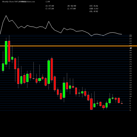Click the 'OL: 0.92' value

[x=94, y=12]
